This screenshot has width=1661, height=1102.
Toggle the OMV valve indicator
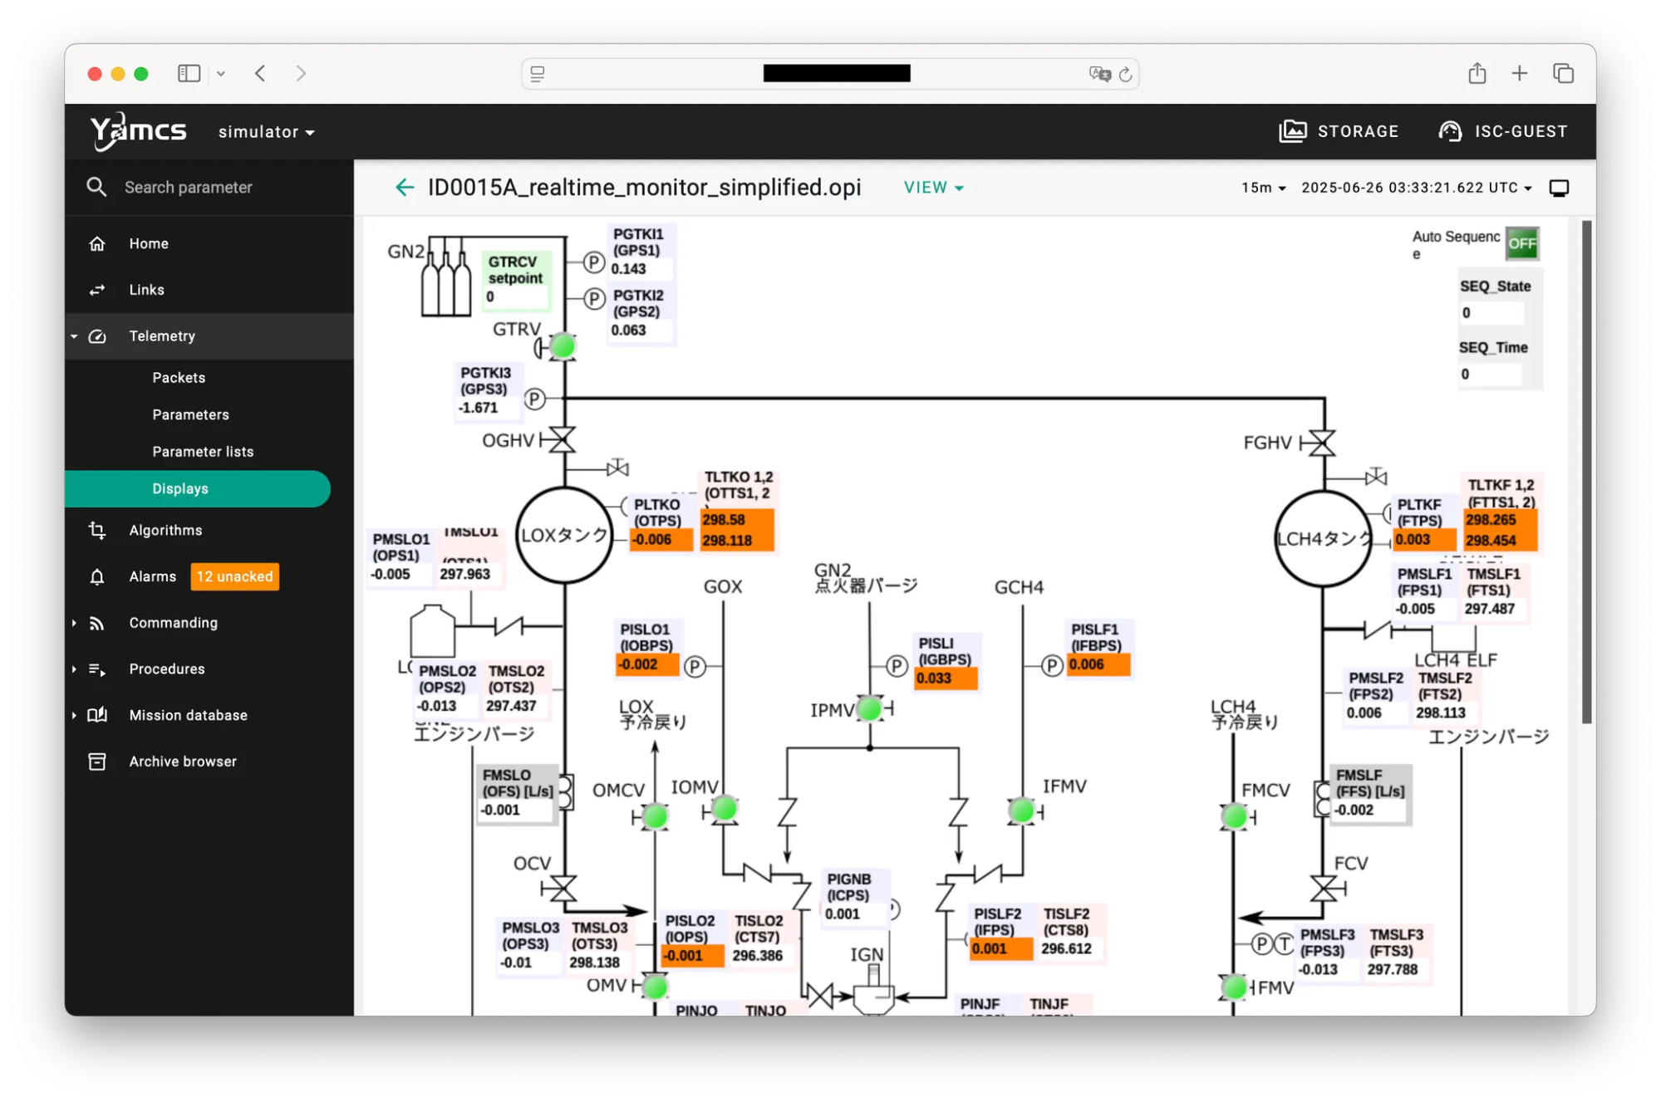click(x=655, y=987)
